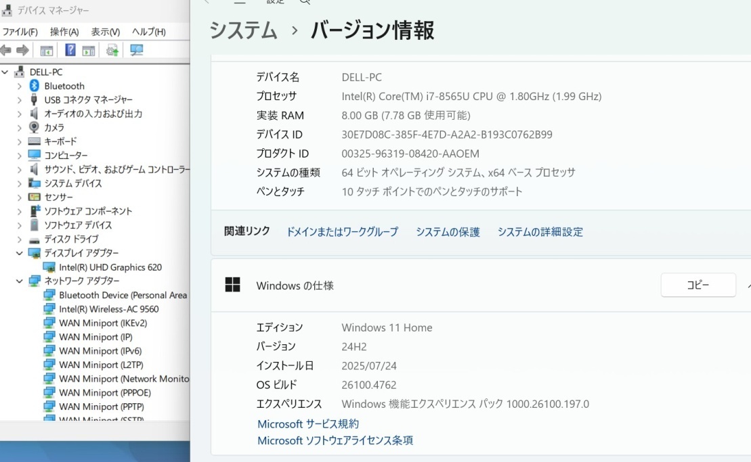
Task: Select WAN Miniport (Network Monitor)
Action: (x=124, y=379)
